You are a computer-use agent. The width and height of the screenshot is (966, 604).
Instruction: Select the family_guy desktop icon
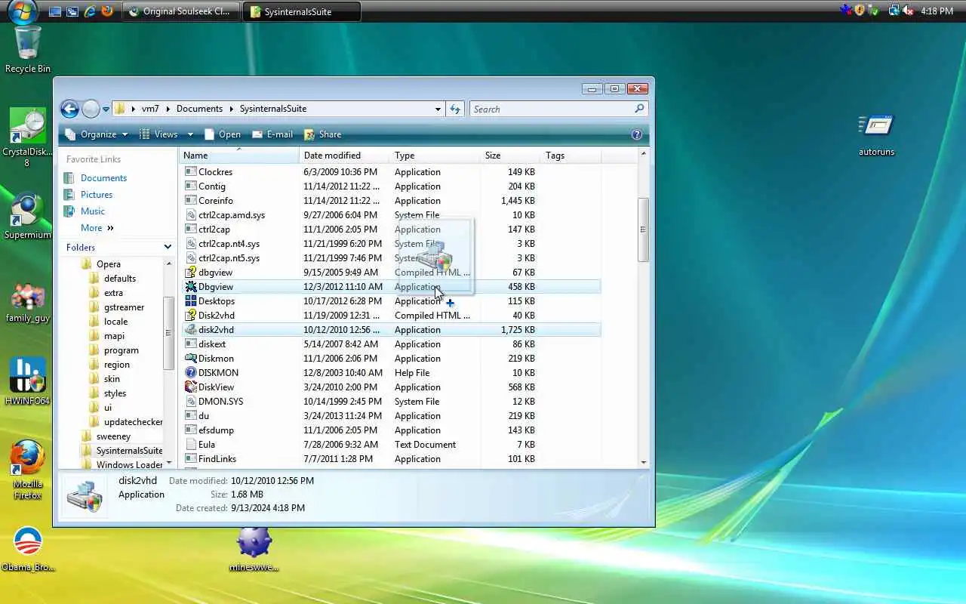point(28,304)
